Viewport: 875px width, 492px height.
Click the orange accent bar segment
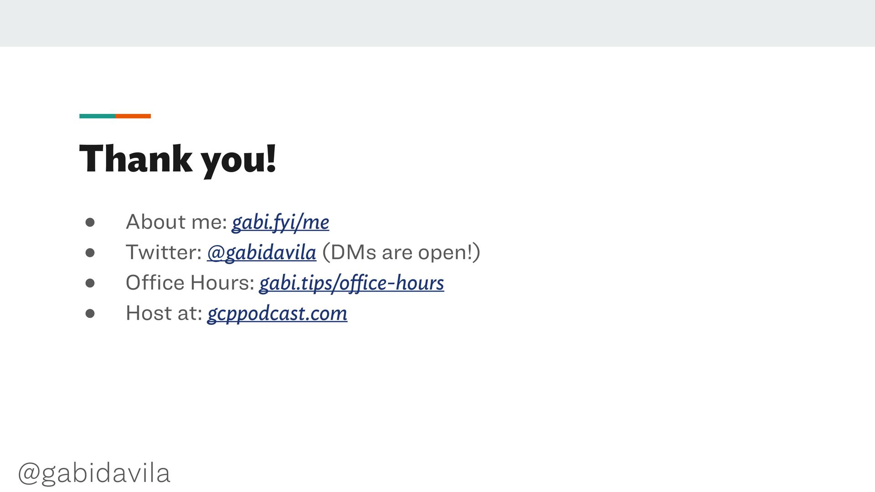[x=133, y=116]
